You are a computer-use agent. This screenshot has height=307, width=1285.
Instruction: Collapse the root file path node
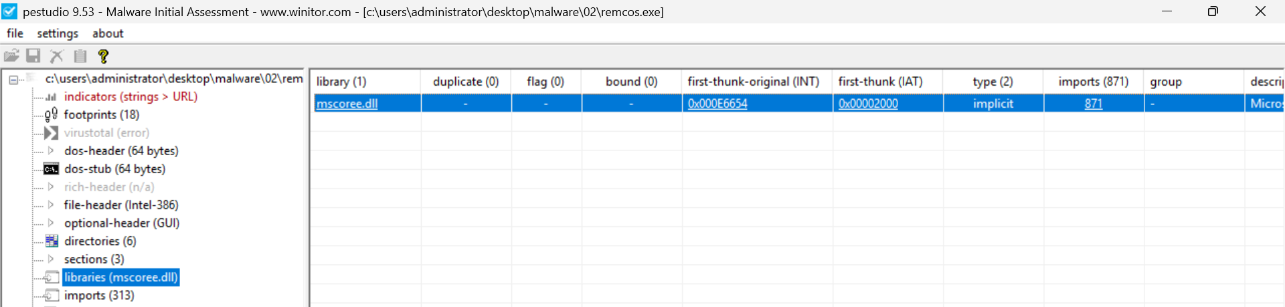[x=13, y=80]
